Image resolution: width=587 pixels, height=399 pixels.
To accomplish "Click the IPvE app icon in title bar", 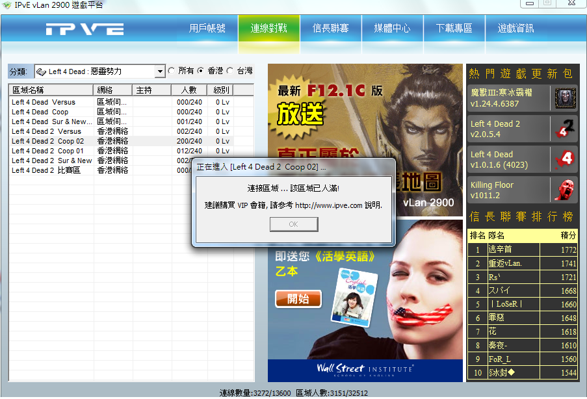I will (7, 5).
